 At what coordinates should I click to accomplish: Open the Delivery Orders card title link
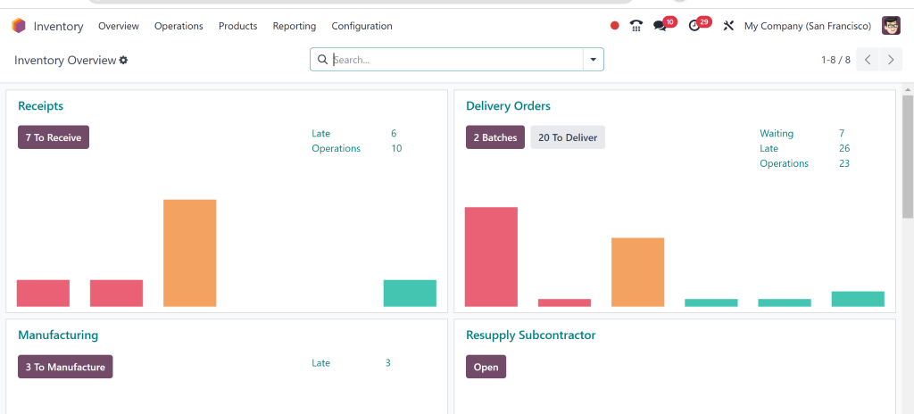pyautogui.click(x=508, y=106)
